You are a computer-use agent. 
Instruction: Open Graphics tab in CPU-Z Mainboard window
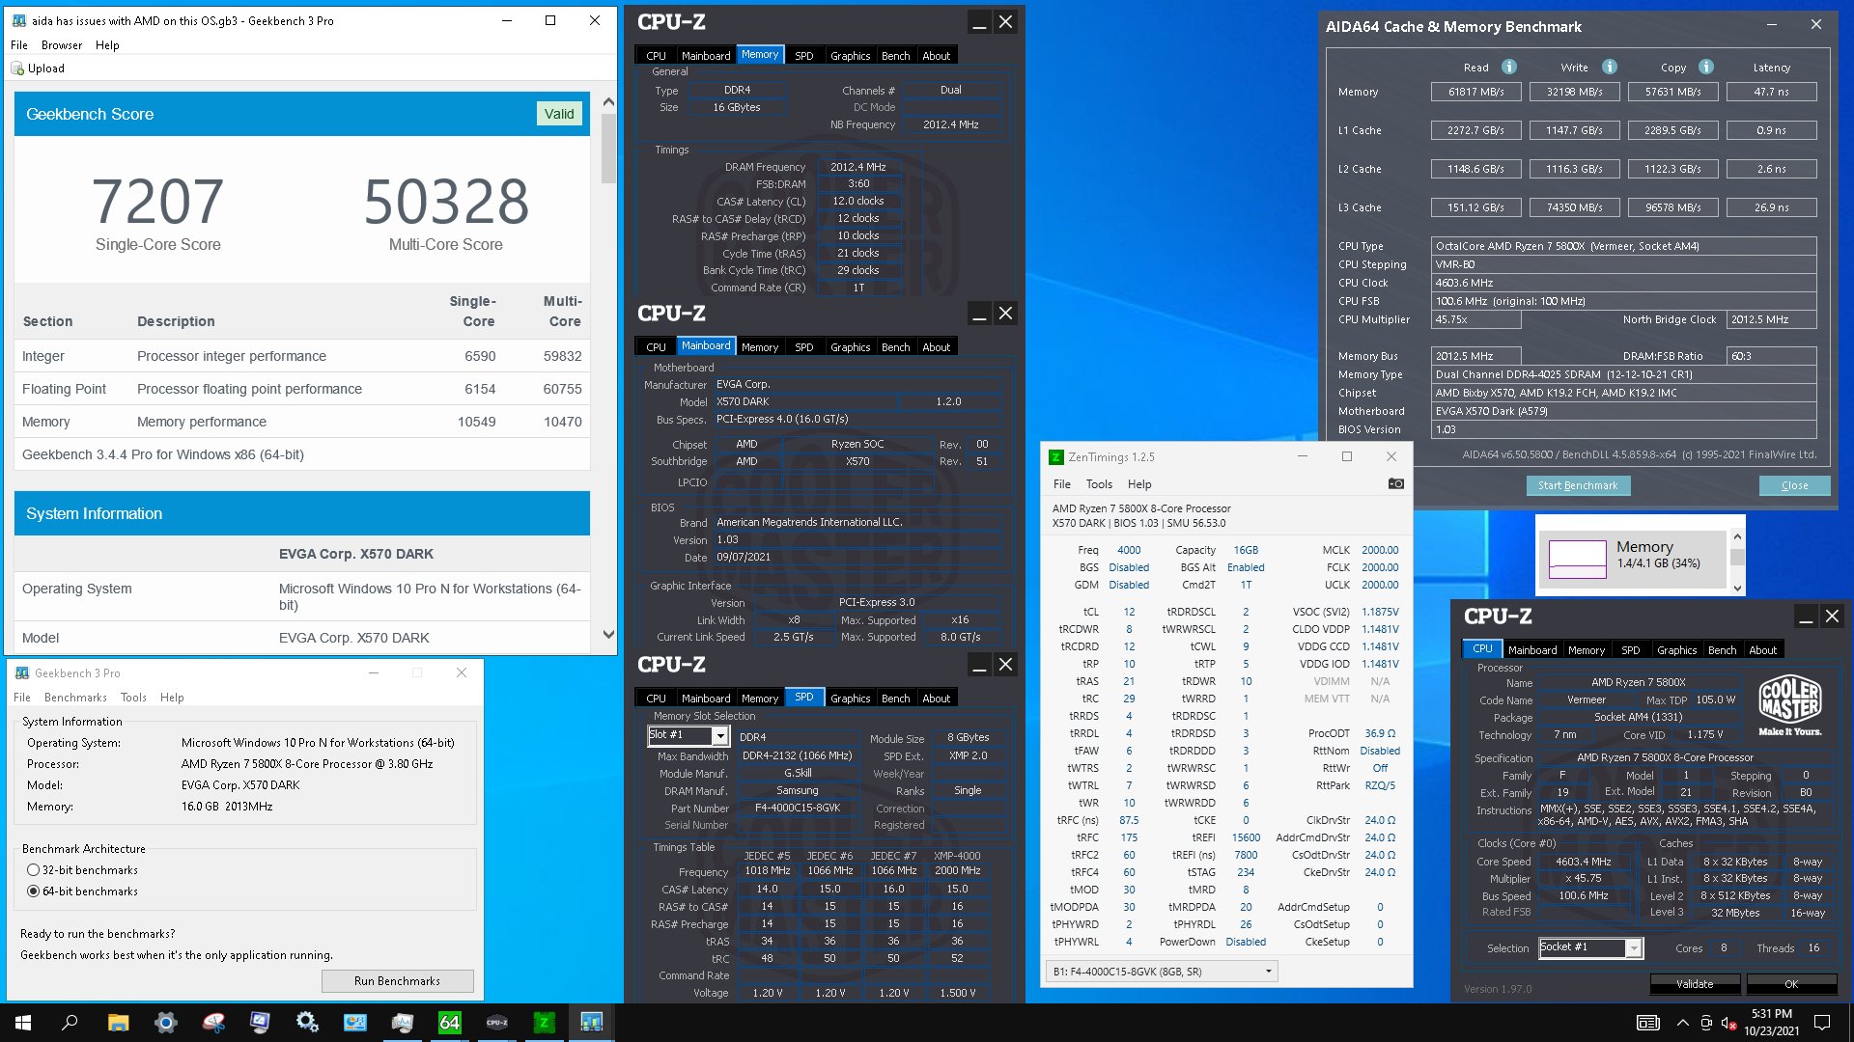tap(850, 347)
